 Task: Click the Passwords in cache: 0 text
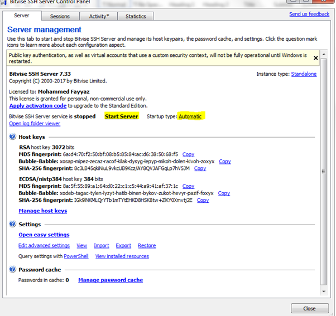(x=44, y=280)
